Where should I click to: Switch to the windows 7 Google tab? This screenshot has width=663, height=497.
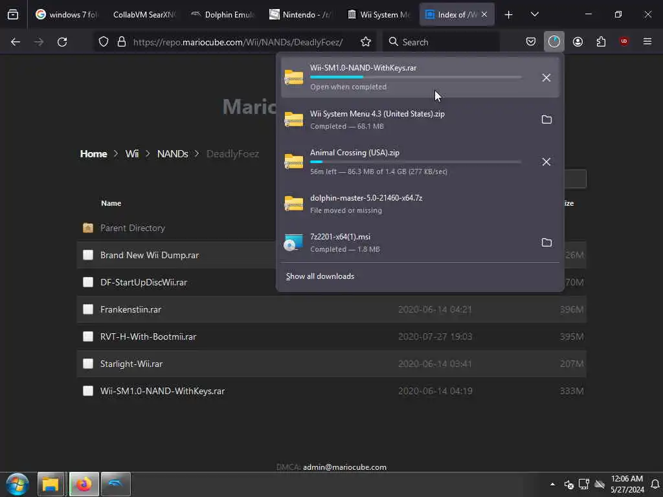point(67,14)
